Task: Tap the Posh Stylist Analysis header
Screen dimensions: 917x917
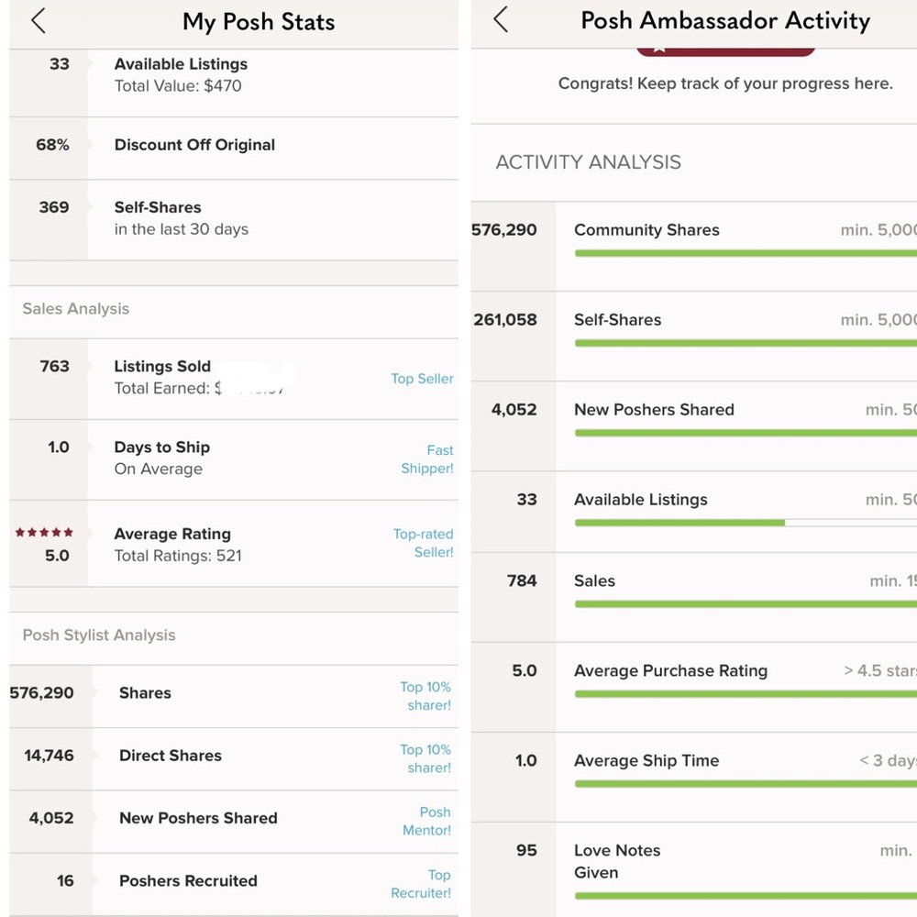Action: (x=99, y=635)
